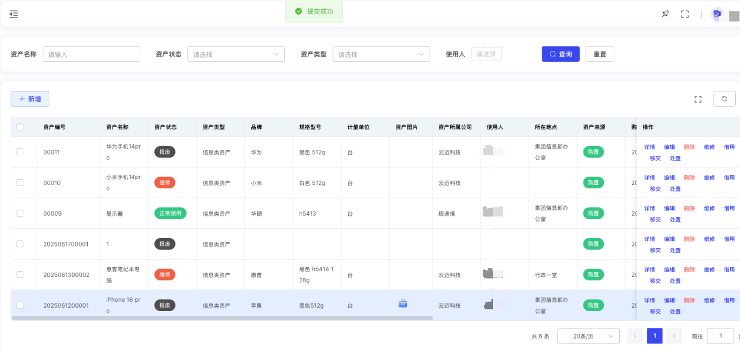Click 编辑 for asset 00011
This screenshot has height=350, width=740.
(x=670, y=147)
